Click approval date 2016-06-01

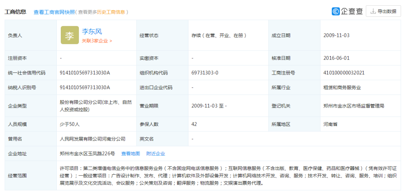click(x=336, y=58)
